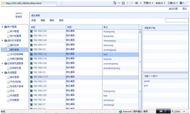Click the Internet globe icon in status bar

point(121,111)
